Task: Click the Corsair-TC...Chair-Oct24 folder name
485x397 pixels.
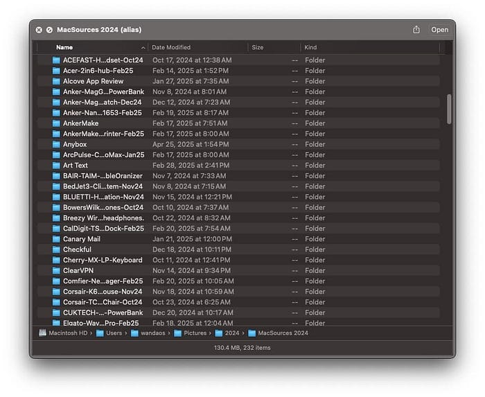Action: 103,302
